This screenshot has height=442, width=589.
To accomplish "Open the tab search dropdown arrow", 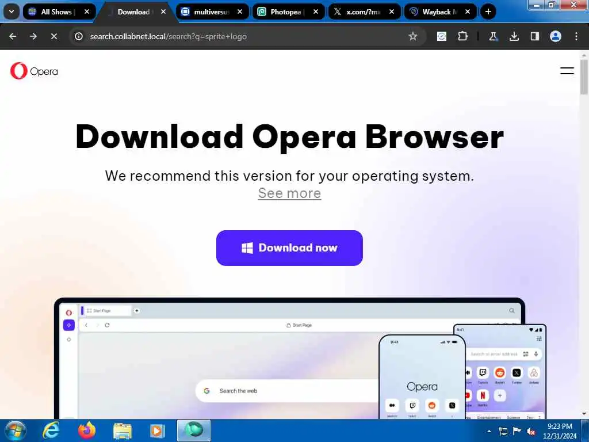I will click(12, 12).
